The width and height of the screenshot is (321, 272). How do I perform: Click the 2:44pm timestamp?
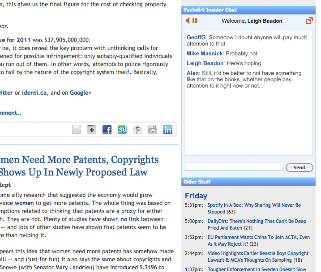[x=194, y=253]
